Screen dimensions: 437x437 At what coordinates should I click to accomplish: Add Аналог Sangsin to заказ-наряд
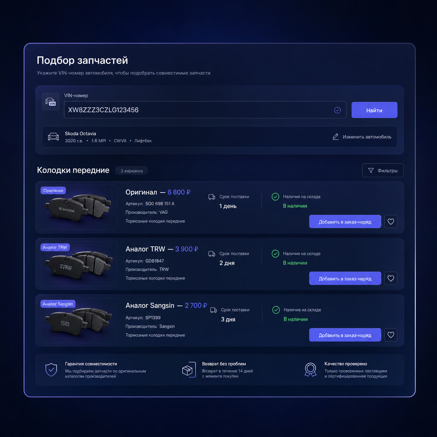tap(345, 335)
